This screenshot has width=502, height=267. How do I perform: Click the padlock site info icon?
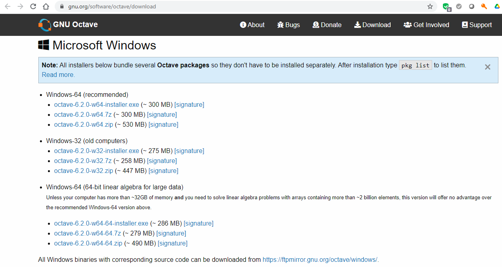click(62, 6)
